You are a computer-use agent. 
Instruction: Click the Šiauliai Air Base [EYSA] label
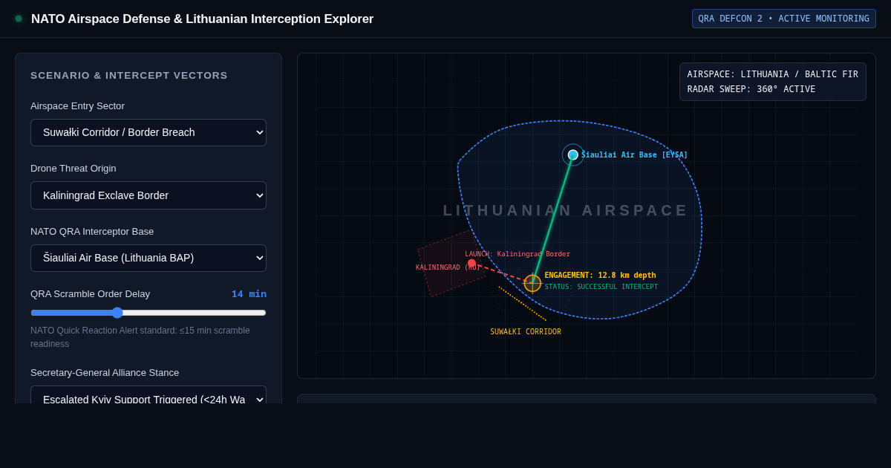(x=634, y=155)
